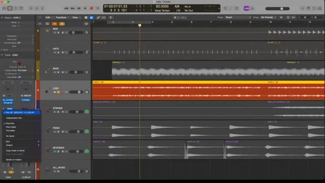Click the red Record button
The image size is (325, 183).
(x=91, y=9)
